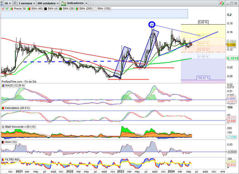
Task: Click the 2021 year label on time axis
Action: (19, 172)
